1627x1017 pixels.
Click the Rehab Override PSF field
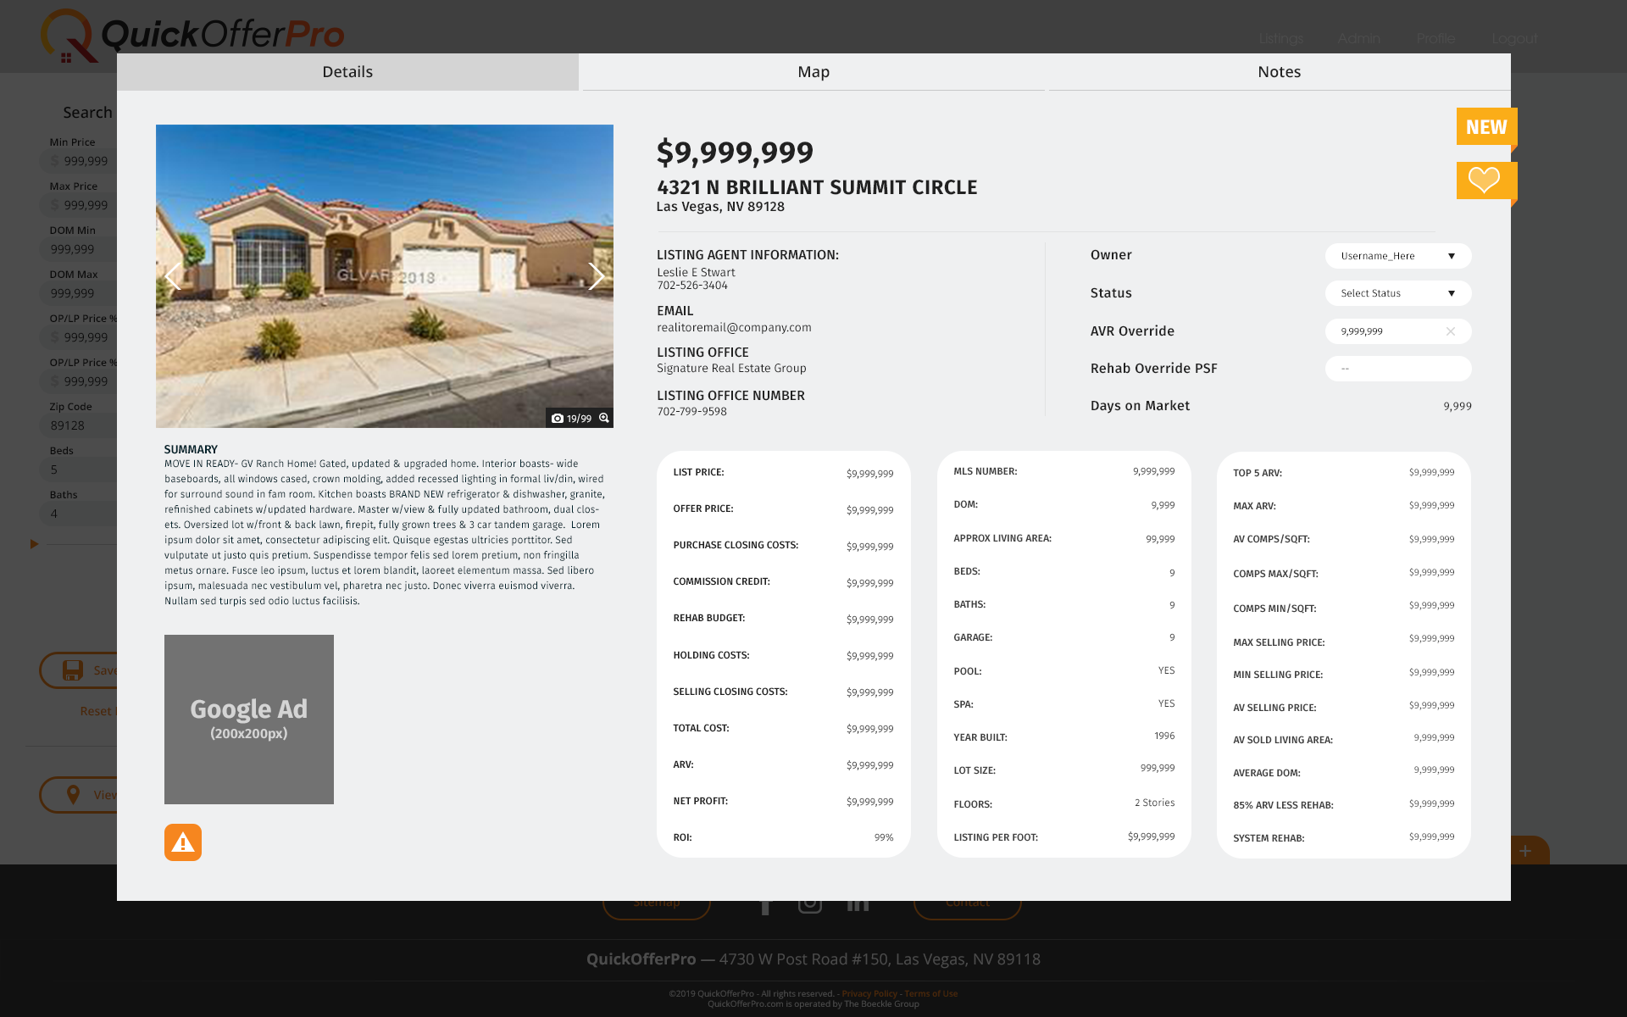click(x=1397, y=369)
